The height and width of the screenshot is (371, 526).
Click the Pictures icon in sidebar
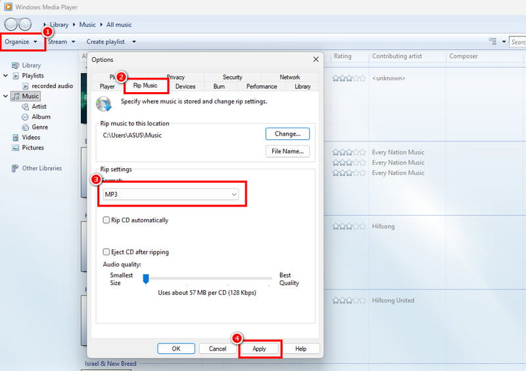(x=15, y=148)
